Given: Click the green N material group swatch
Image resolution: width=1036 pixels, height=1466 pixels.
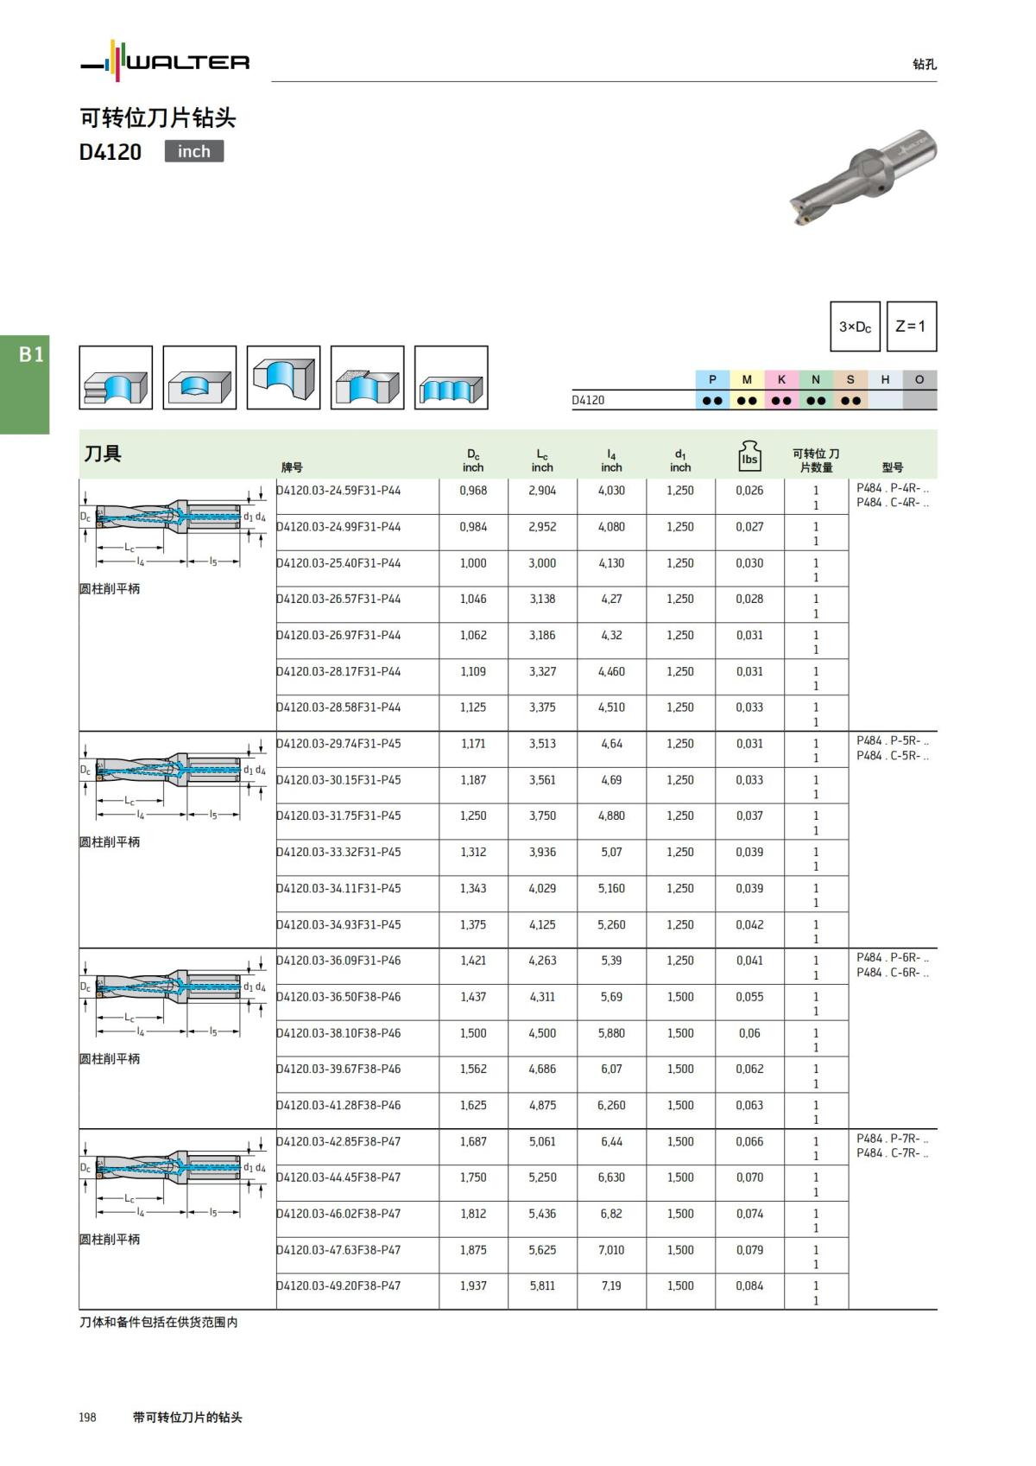Looking at the screenshot, I should coord(816,379).
